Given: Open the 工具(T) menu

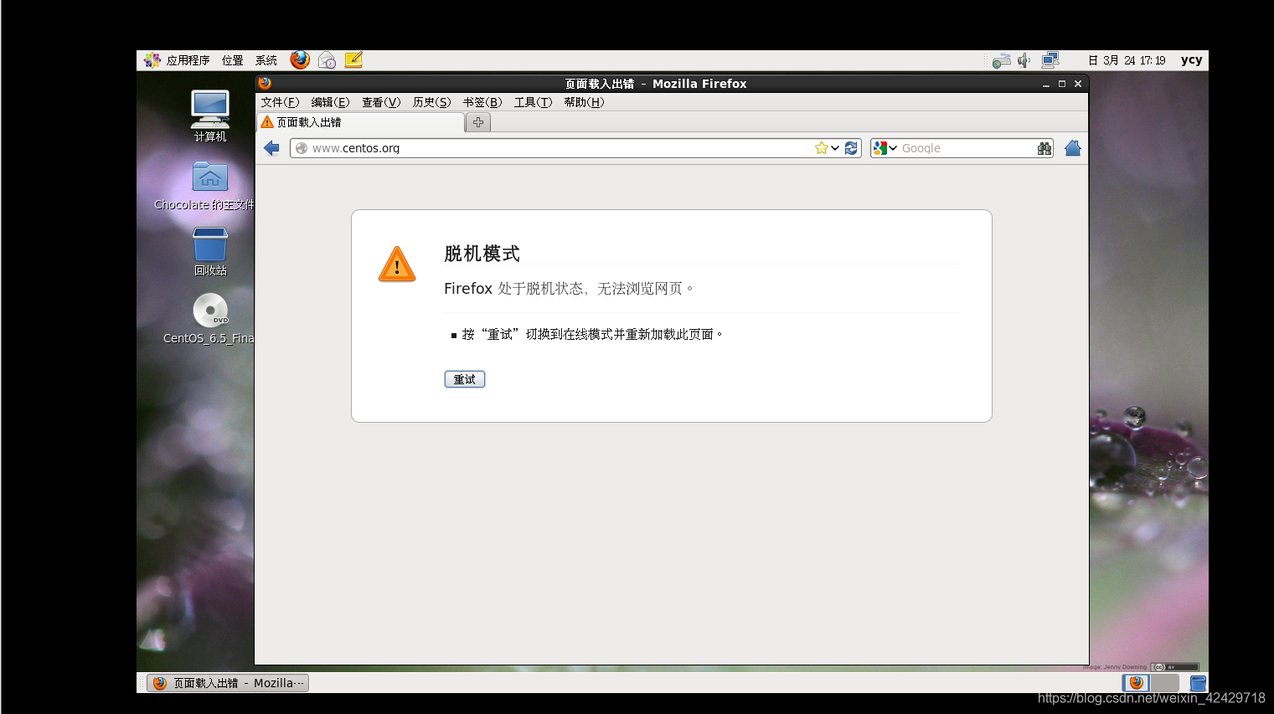Looking at the screenshot, I should pyautogui.click(x=534, y=102).
